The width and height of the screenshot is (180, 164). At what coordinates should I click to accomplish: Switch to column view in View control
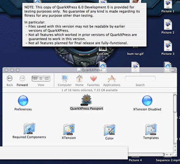47,78
